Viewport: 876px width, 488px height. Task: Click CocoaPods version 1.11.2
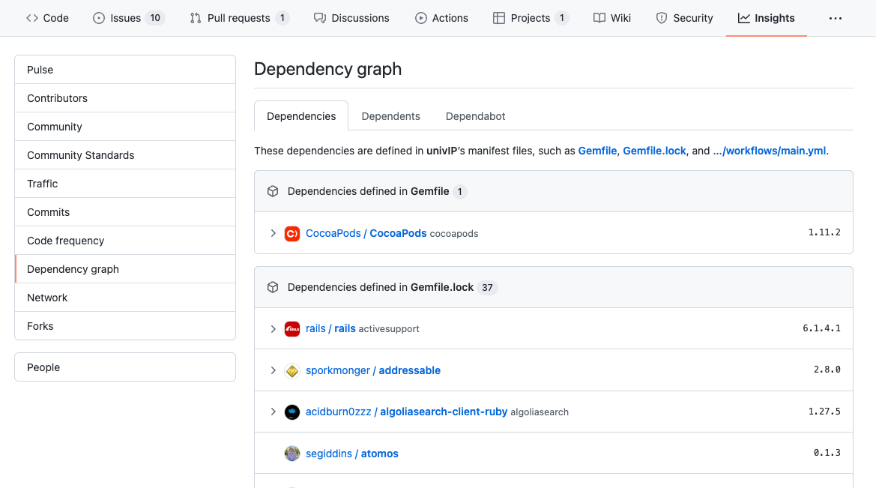coord(824,232)
